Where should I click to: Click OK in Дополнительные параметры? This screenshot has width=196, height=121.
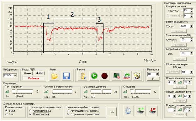click(x=112, y=112)
